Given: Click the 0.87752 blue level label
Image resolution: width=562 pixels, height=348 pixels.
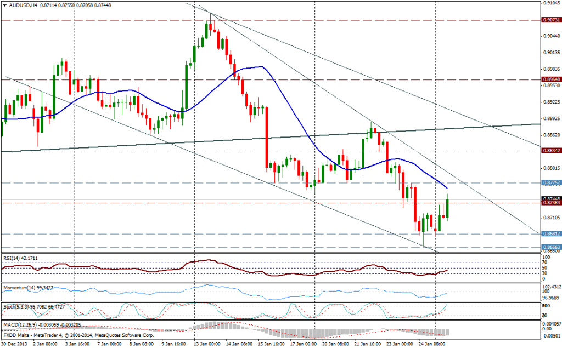Looking at the screenshot, I should (x=550, y=182).
